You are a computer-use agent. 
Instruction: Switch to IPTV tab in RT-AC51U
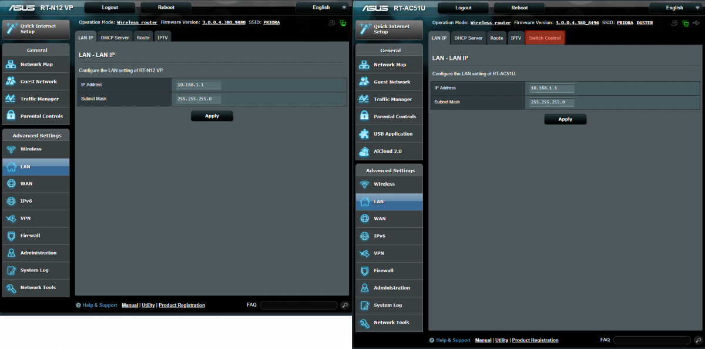(x=516, y=38)
